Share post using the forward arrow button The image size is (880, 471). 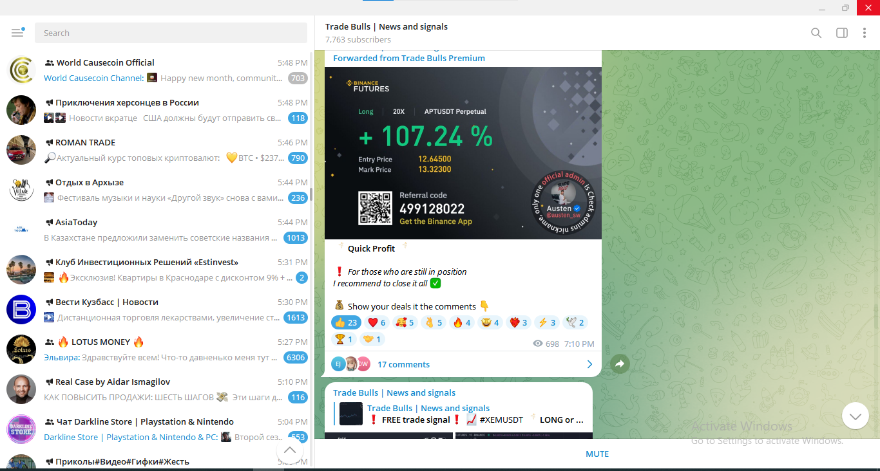click(x=619, y=364)
